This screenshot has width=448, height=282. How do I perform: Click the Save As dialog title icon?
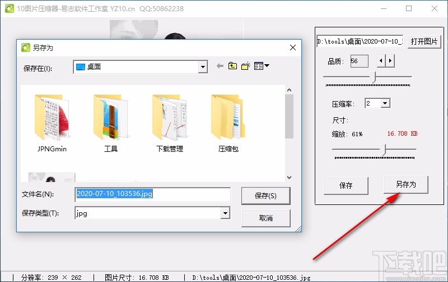[26, 47]
